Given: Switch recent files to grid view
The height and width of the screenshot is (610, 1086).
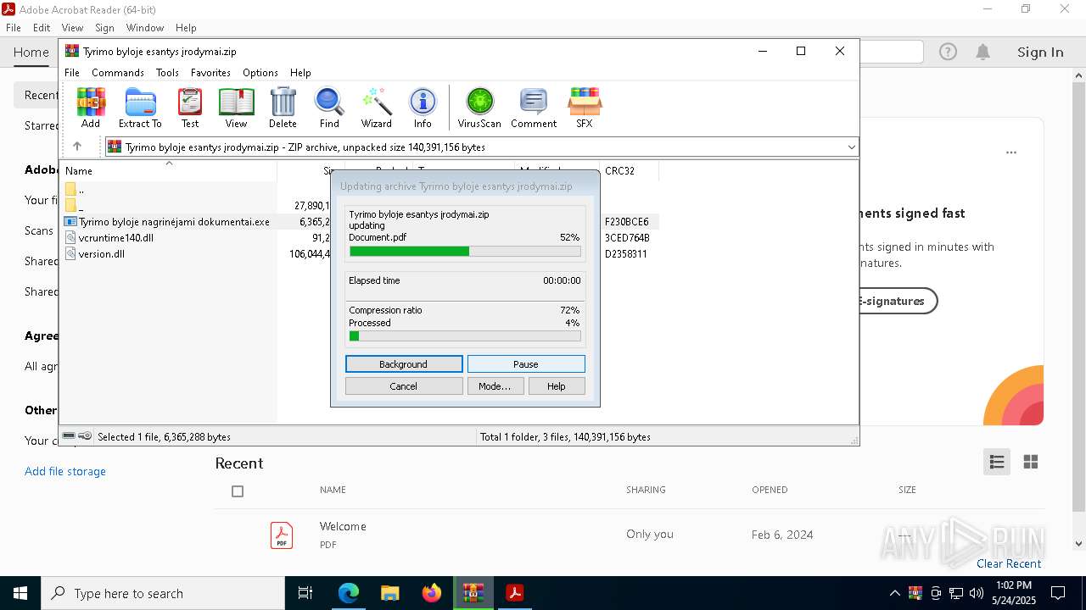Looking at the screenshot, I should tap(1031, 462).
